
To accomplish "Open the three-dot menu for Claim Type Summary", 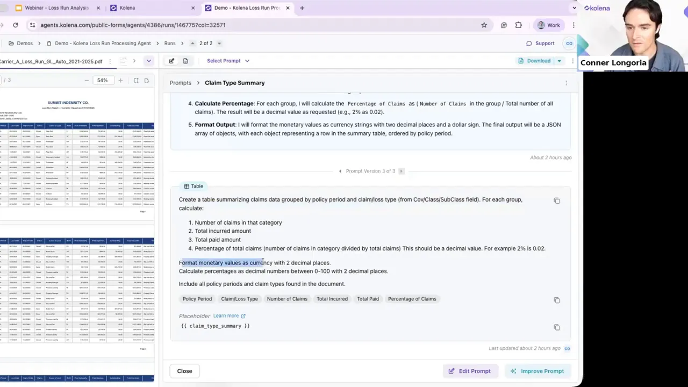I will pyautogui.click(x=566, y=83).
